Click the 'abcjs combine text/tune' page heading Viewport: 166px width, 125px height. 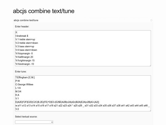coord(44,11)
